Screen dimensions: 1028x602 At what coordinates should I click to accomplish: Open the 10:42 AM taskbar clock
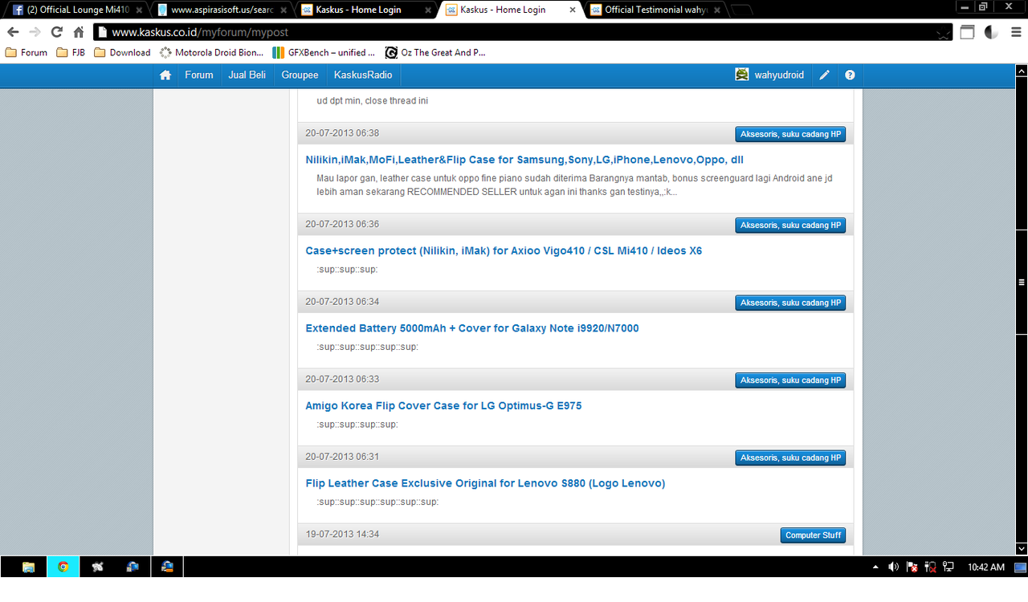click(x=986, y=567)
